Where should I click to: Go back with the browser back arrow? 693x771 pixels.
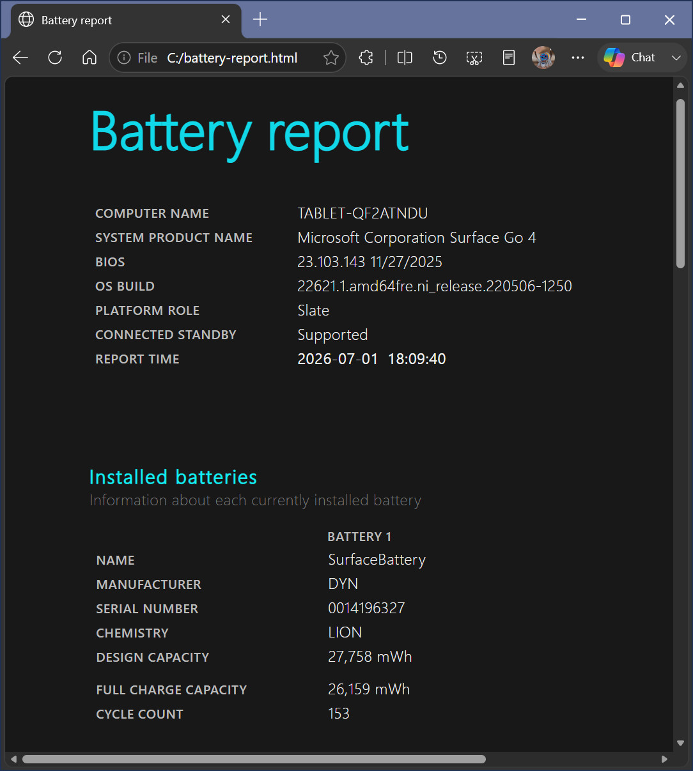(x=20, y=57)
